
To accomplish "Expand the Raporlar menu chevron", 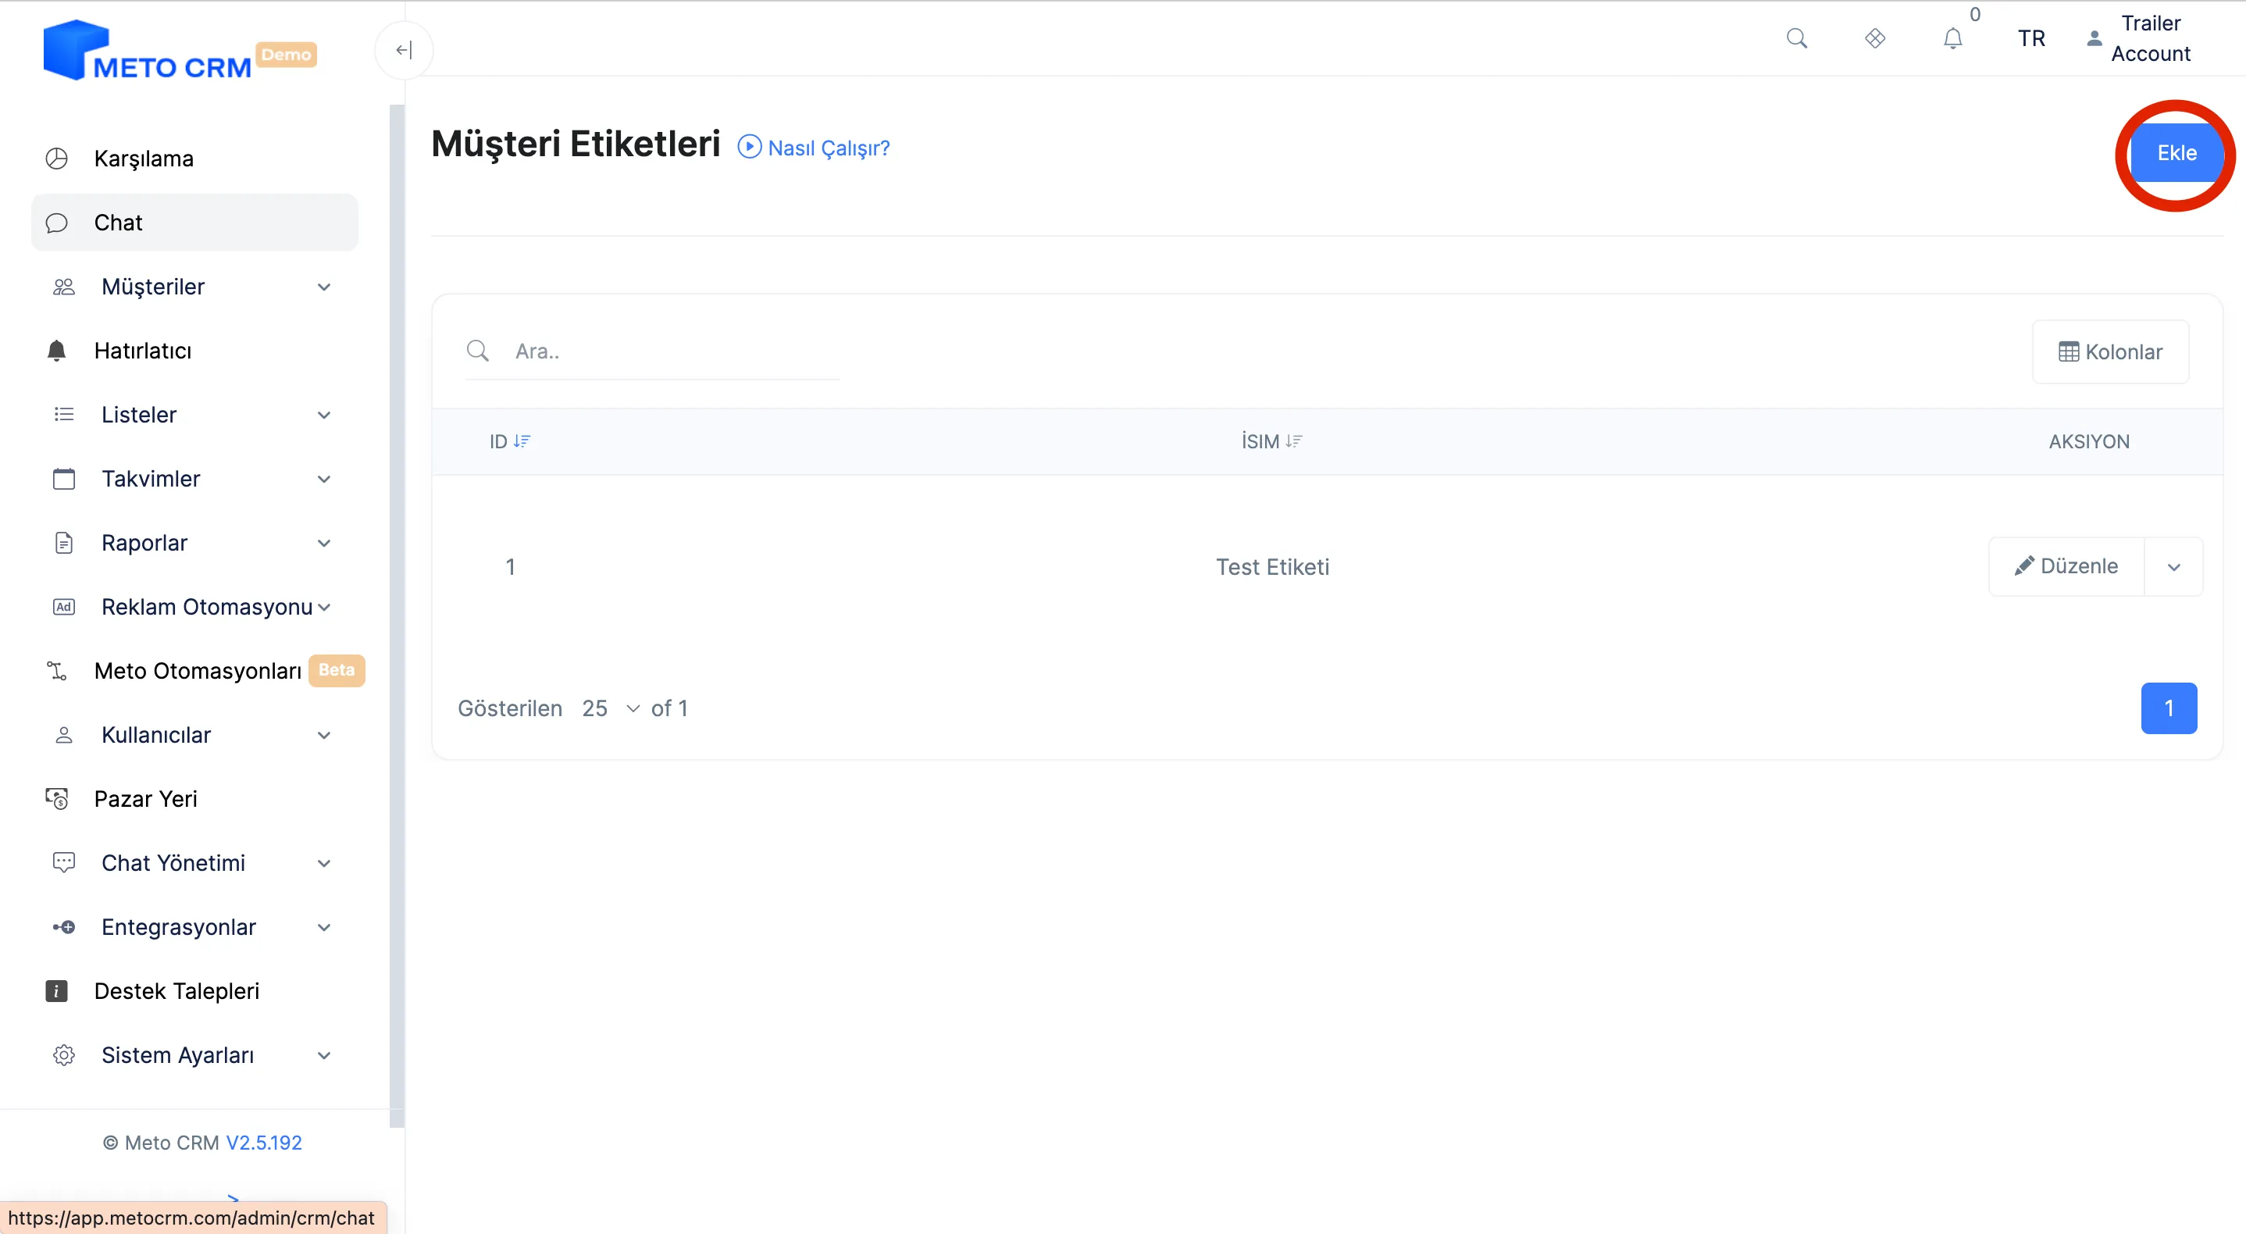I will click(324, 544).
